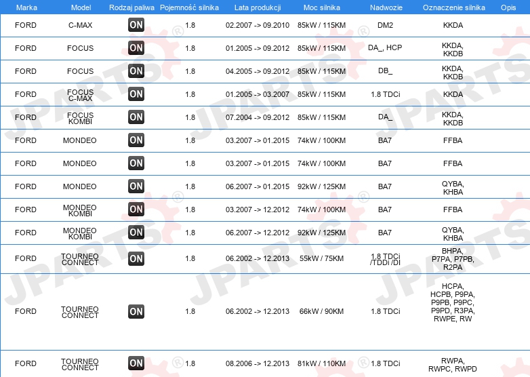The height and width of the screenshot is (377, 530).
Task: Click the DA_ body code in FOCUS KOMBI row
Action: click(386, 117)
